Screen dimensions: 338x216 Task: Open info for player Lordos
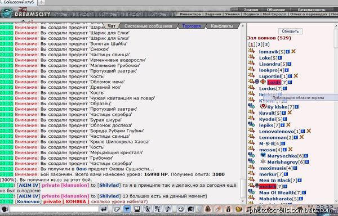tap(285, 89)
